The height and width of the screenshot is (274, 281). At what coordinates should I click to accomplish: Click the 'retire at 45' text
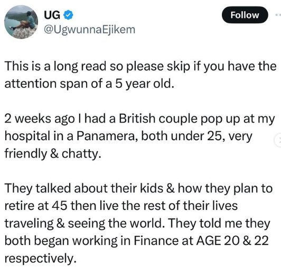[36, 206]
